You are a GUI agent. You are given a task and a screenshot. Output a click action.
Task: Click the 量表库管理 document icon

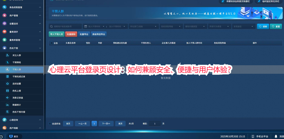(5, 40)
